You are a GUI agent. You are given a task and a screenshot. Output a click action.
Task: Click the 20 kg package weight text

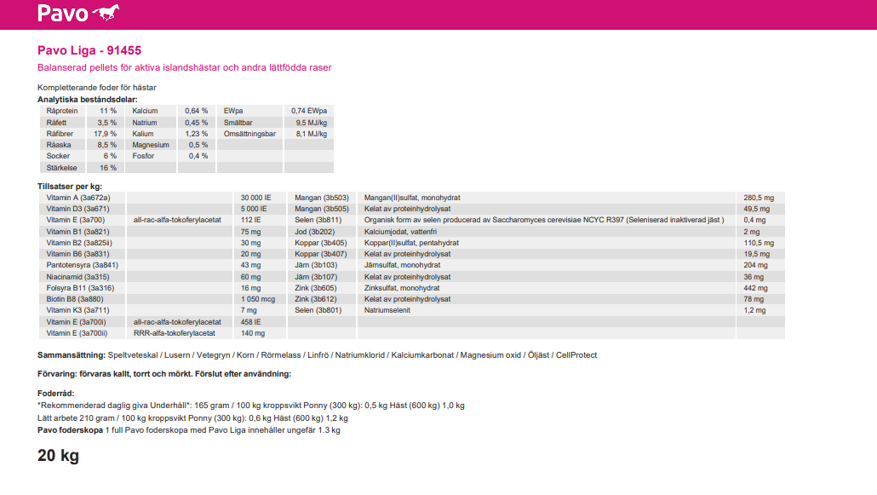58,456
